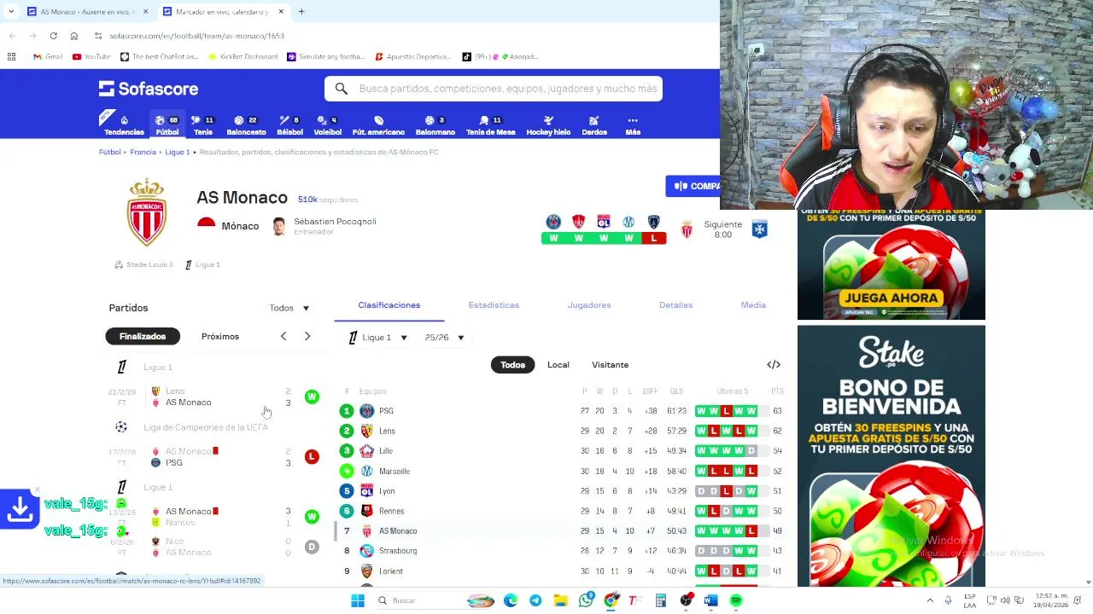Open a new browser tab
This screenshot has height=614, width=1093.
pos(301,12)
